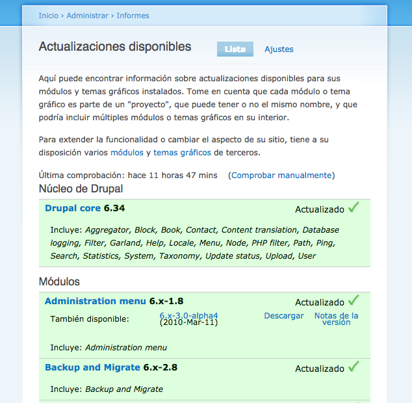Go to the Informes breadcrumb link
This screenshot has height=403, width=412.
click(133, 16)
